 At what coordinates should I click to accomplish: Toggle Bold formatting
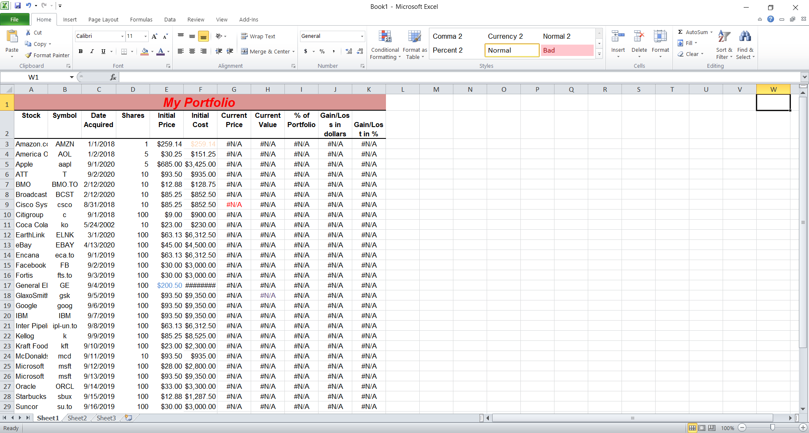tap(80, 51)
